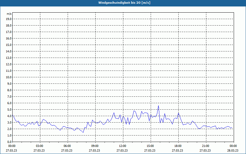Click the 17,0 y-axis label

(x=9, y=32)
